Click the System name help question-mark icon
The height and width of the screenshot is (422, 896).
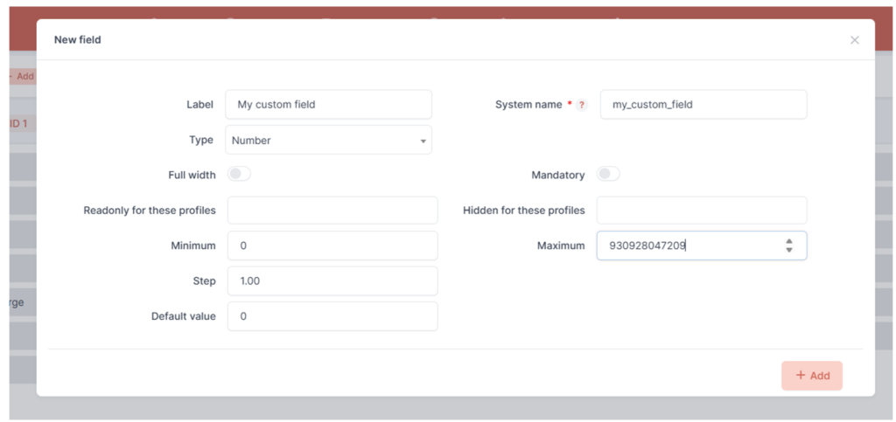click(581, 105)
